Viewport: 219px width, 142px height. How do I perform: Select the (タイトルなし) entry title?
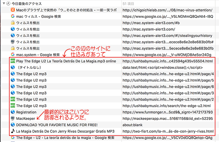coord(29,68)
